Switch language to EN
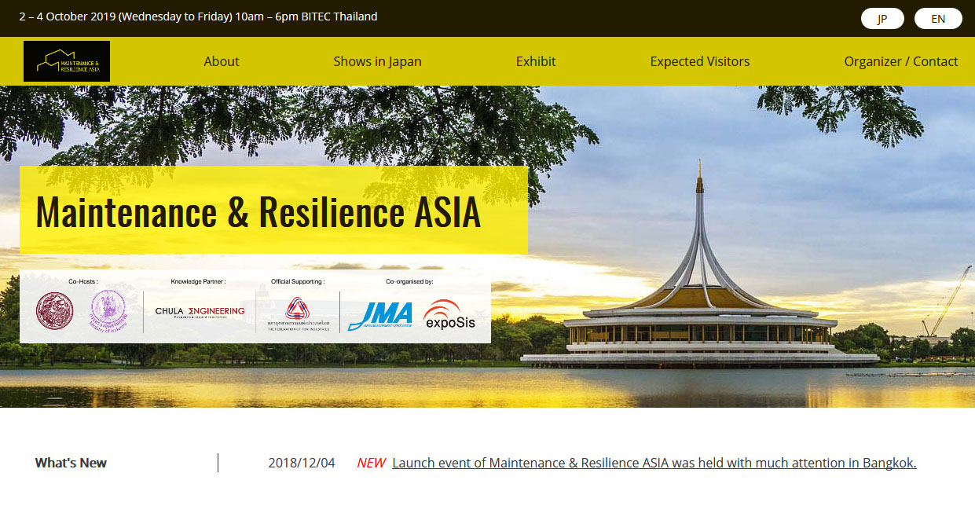The height and width of the screenshot is (513, 975). [x=938, y=19]
